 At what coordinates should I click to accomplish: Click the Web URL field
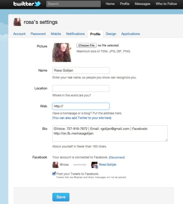point(81,106)
